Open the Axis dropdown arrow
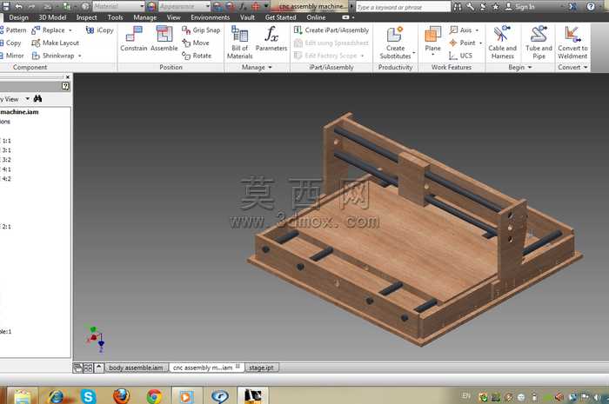This screenshot has height=404, width=609. [478, 30]
